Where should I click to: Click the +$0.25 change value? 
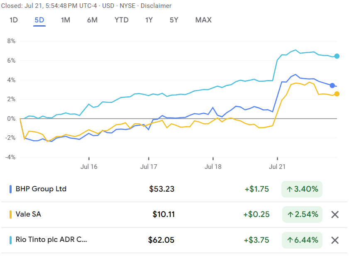(x=256, y=215)
